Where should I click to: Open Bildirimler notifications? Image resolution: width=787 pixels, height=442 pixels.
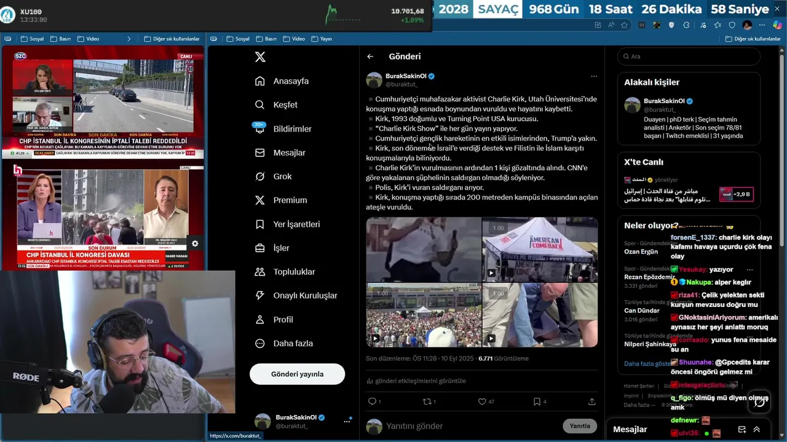click(283, 129)
